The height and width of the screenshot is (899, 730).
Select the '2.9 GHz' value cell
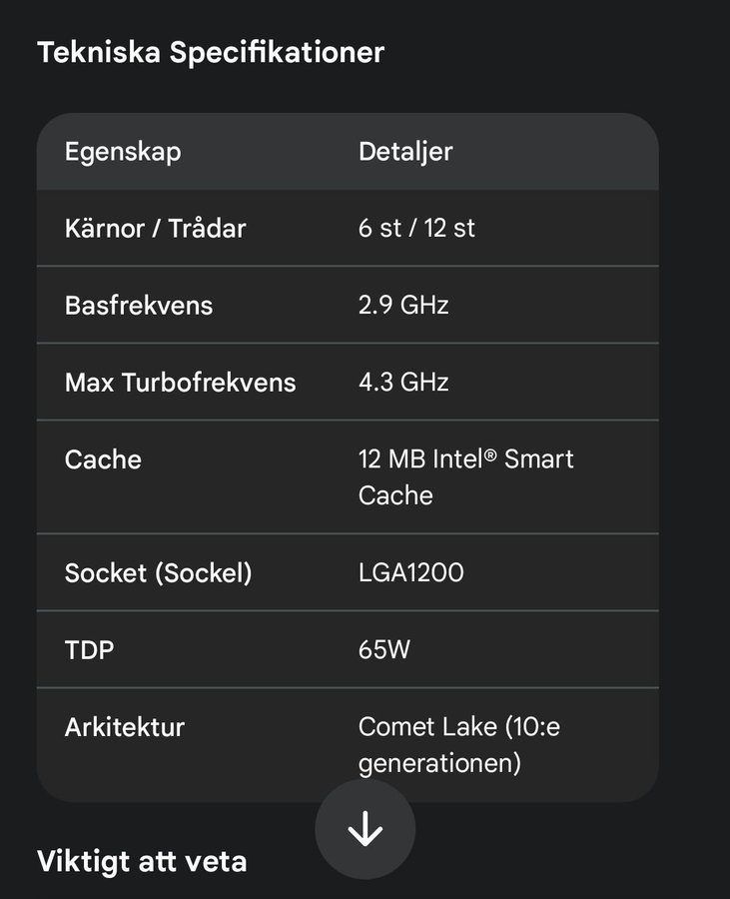403,305
